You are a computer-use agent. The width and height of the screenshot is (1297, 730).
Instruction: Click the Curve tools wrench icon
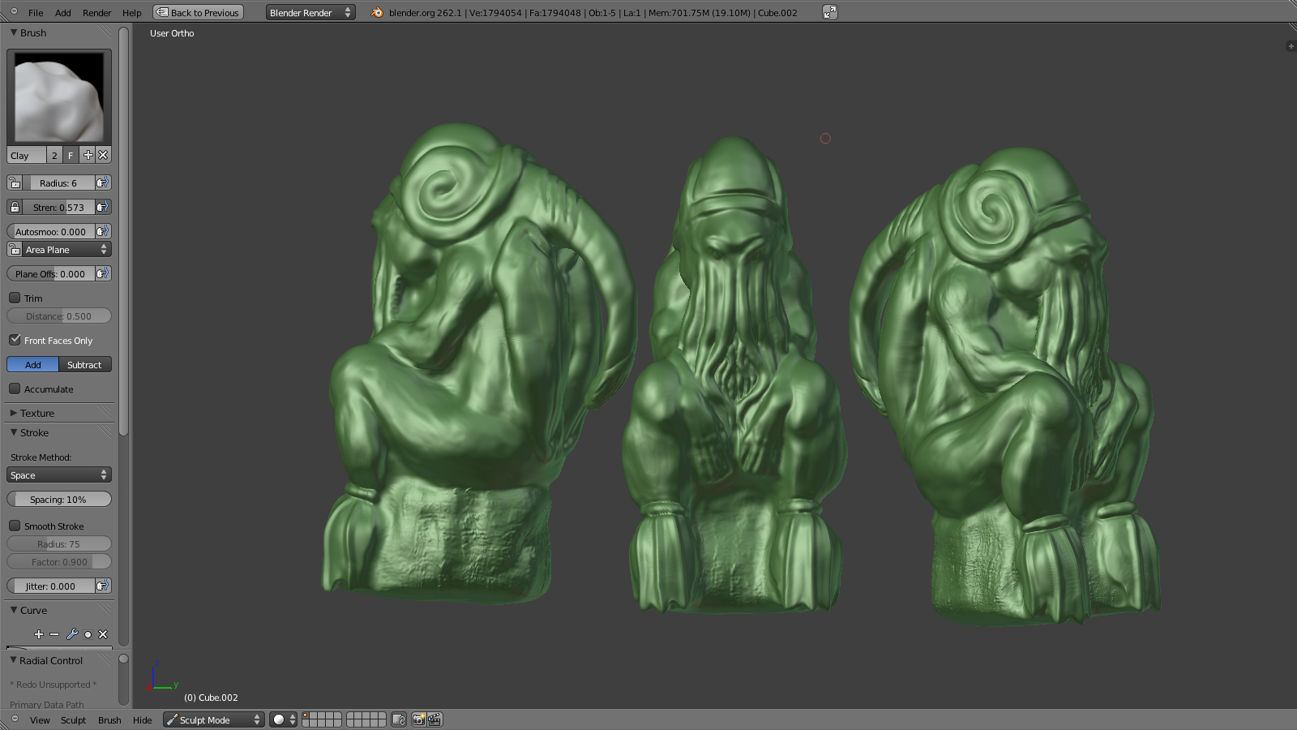(71, 634)
